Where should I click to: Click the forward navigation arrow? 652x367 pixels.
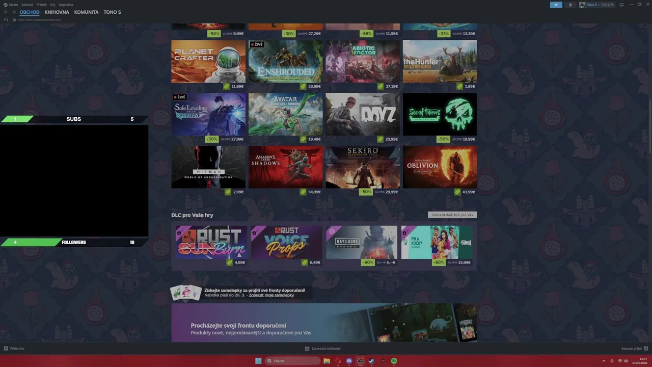point(14,12)
